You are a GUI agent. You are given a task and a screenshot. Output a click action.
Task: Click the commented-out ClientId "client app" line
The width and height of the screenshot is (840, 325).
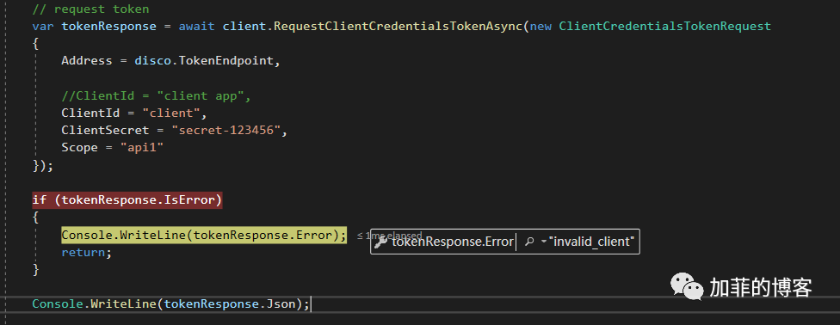(156, 95)
